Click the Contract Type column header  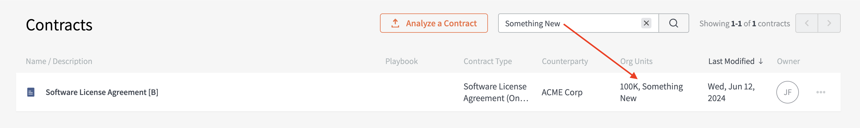coord(487,61)
